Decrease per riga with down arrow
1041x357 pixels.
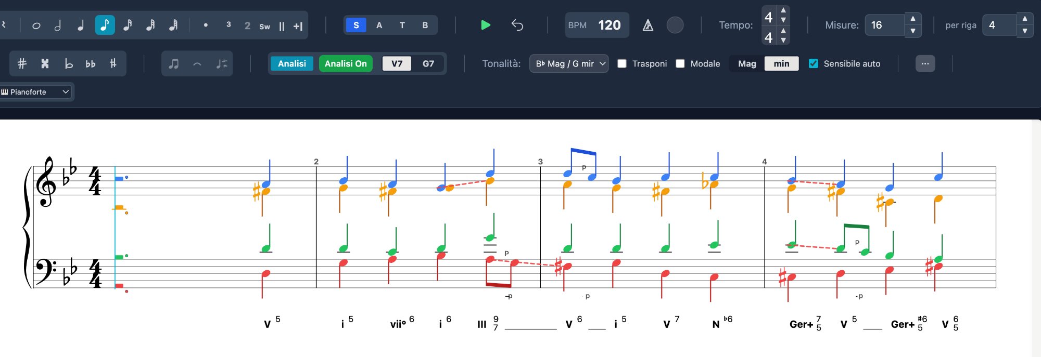pyautogui.click(x=1025, y=31)
